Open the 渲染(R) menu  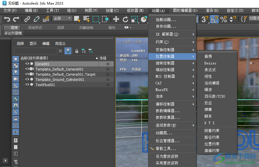pyautogui.click(x=212, y=10)
